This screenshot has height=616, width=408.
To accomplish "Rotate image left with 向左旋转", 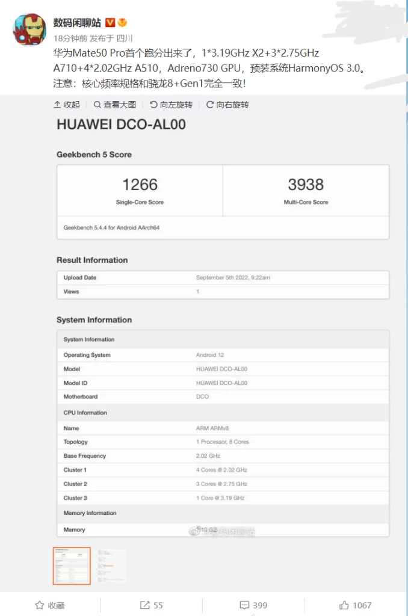I will (x=171, y=105).
